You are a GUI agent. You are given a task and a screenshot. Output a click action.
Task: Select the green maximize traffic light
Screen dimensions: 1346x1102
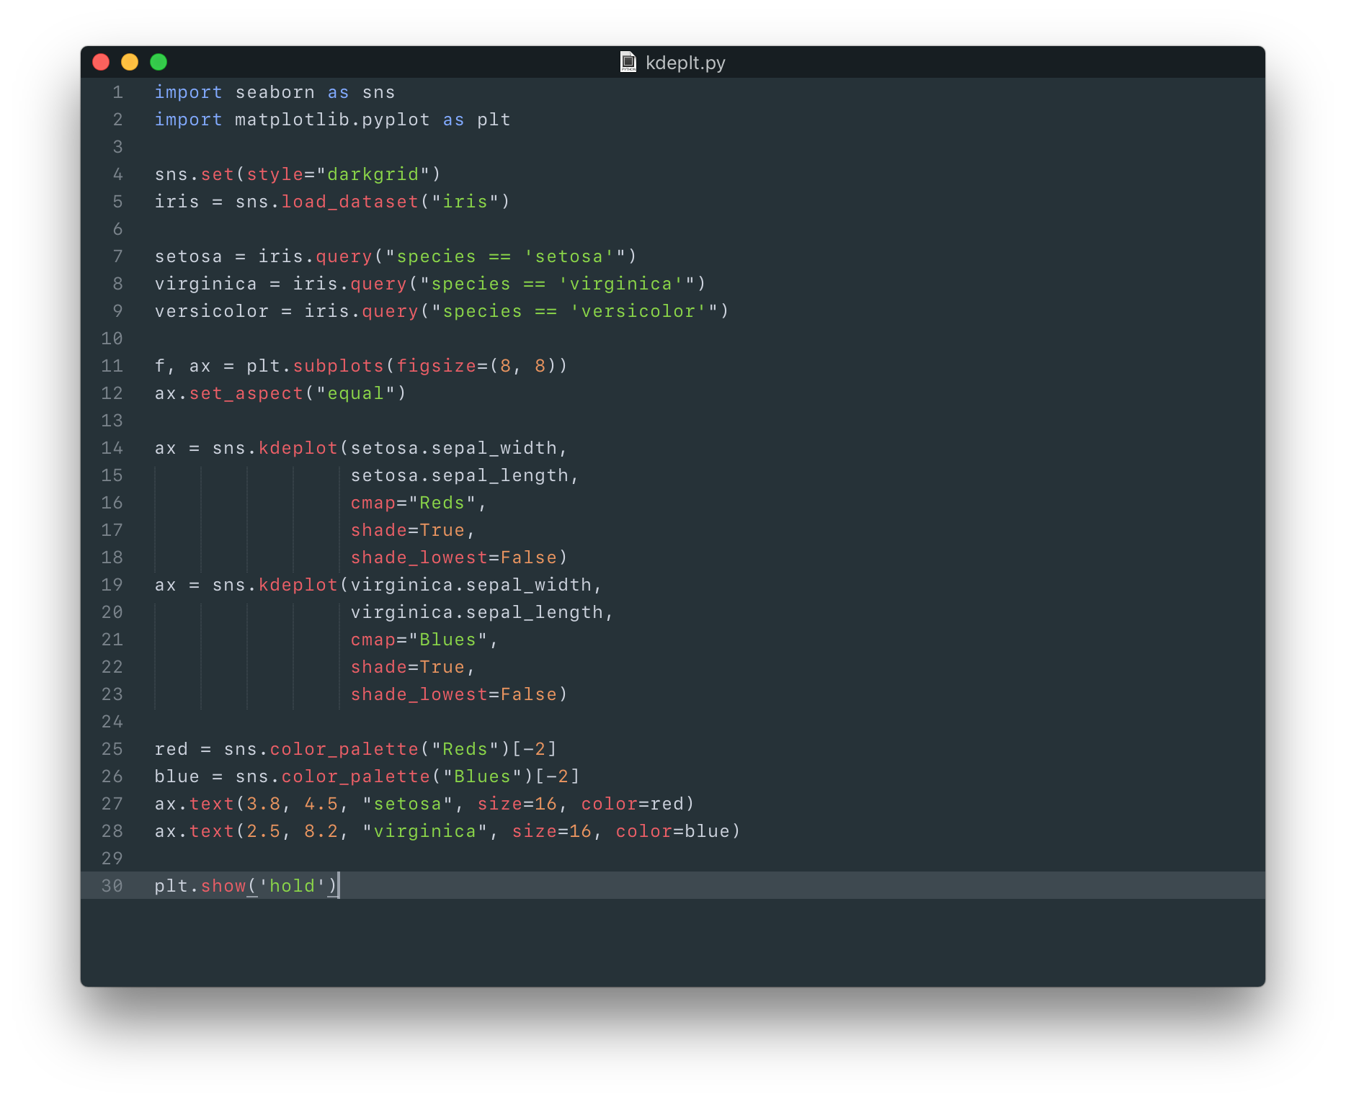click(x=159, y=63)
